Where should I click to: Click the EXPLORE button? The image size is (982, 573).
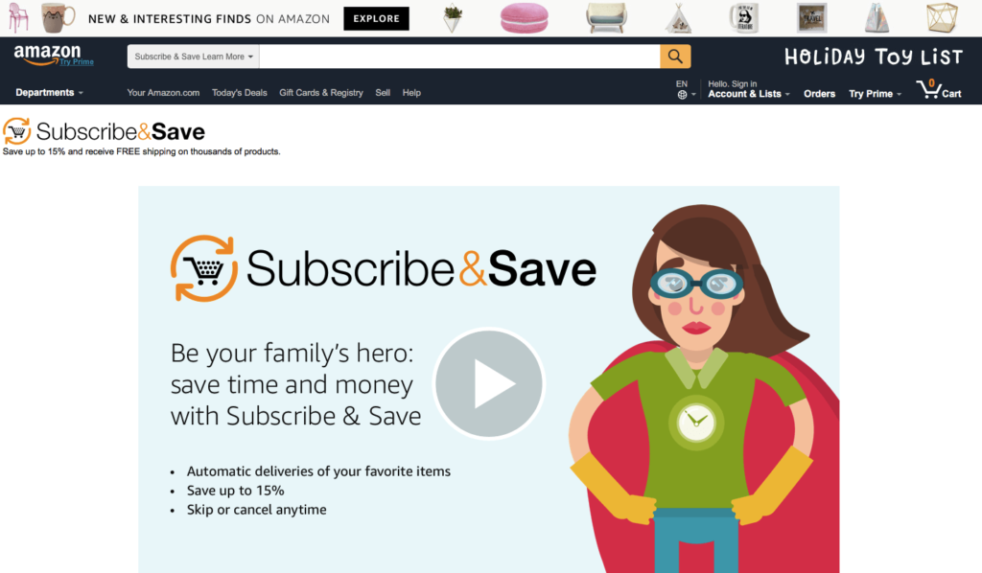[x=376, y=19]
